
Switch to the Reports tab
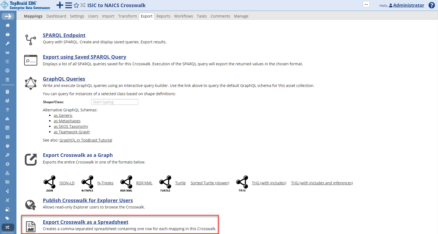163,16
